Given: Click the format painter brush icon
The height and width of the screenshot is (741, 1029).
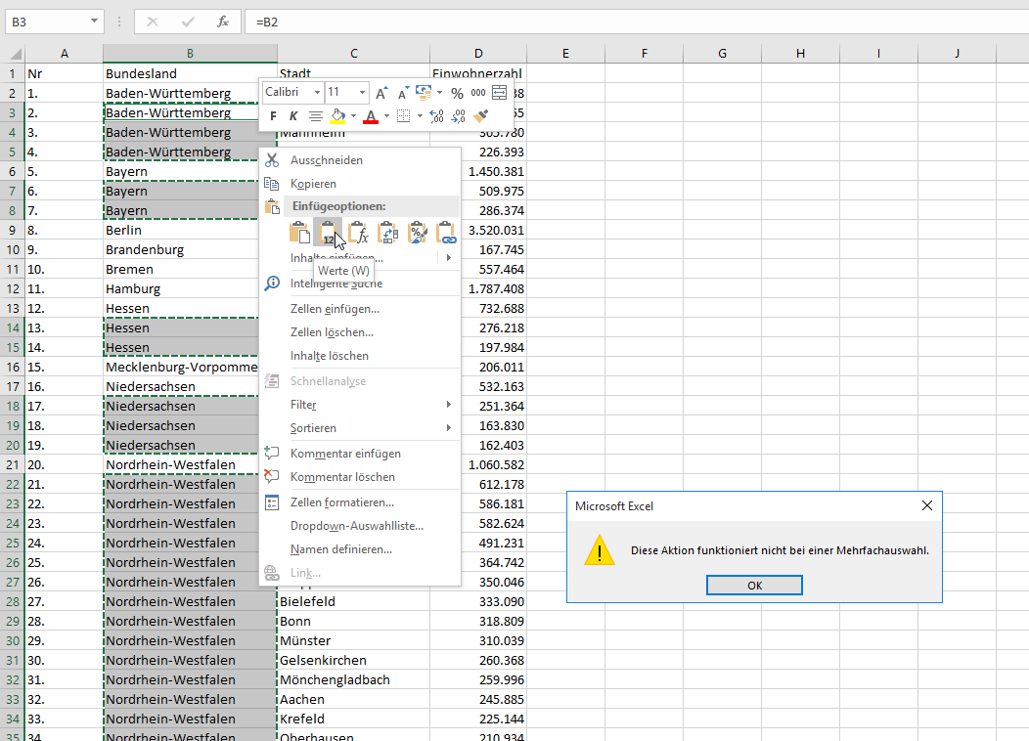Looking at the screenshot, I should click(480, 116).
